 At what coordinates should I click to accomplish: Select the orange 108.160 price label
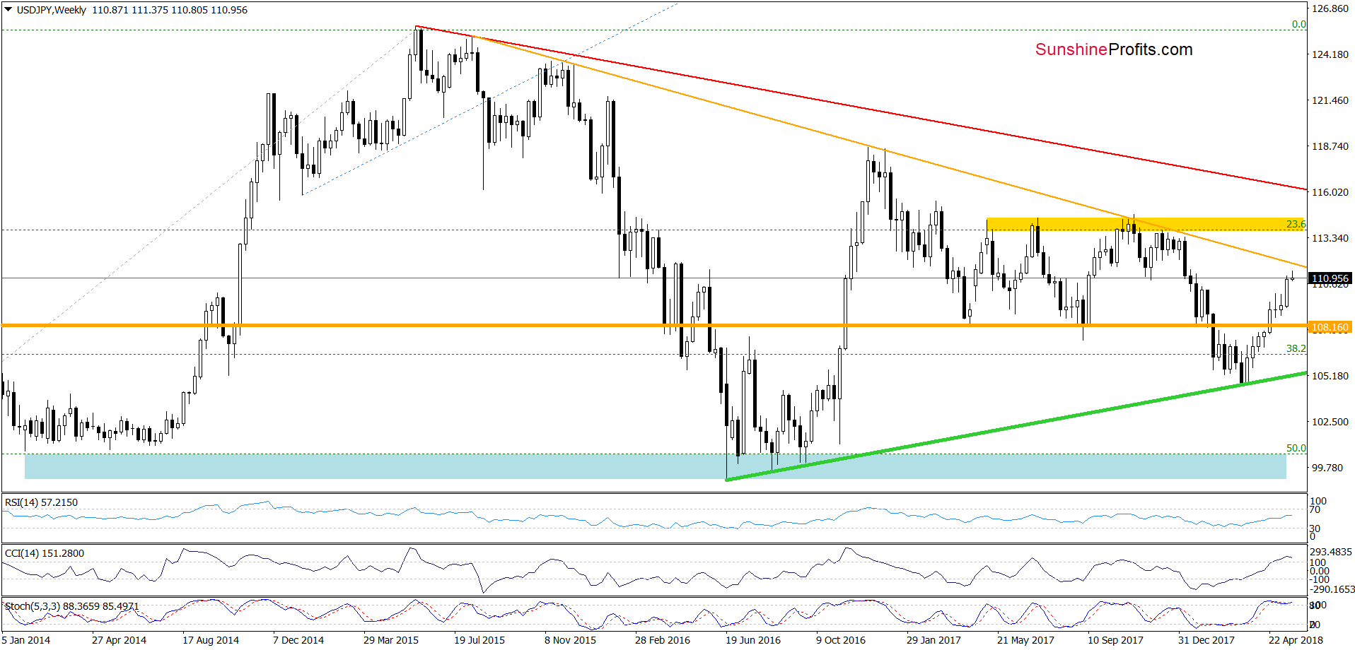click(x=1330, y=327)
